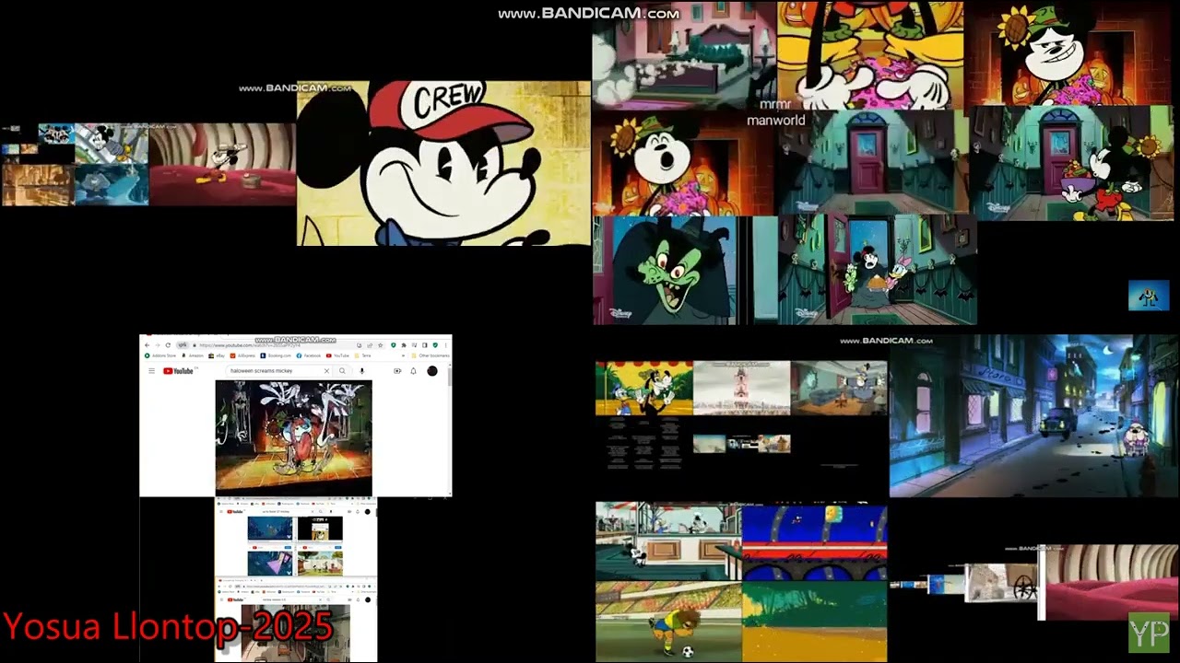Open the Amazon bookmark
This screenshot has width=1180, height=663.
pyautogui.click(x=193, y=355)
